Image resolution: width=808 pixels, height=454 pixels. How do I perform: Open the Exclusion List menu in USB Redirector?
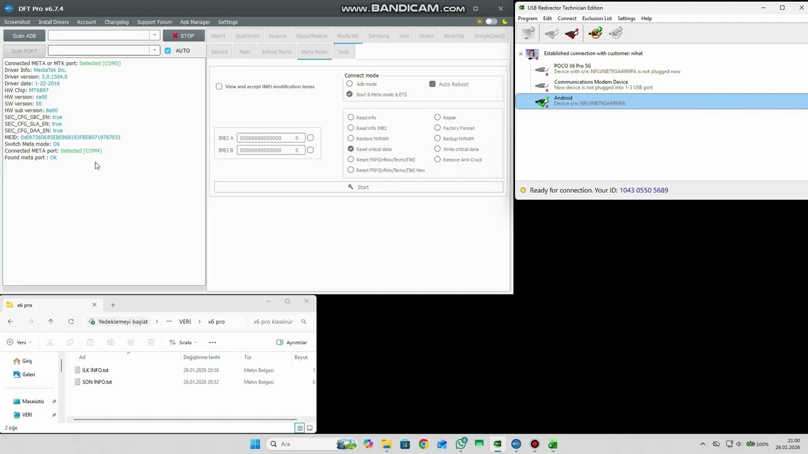click(x=597, y=18)
